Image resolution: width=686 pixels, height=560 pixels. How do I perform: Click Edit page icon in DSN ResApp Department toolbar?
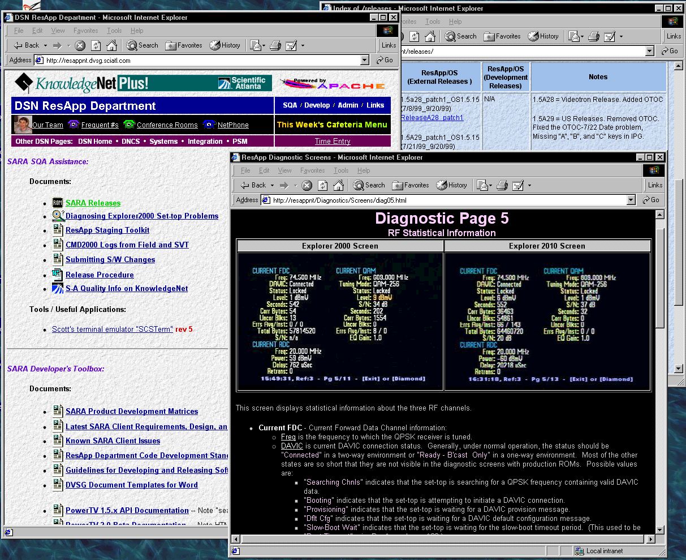click(291, 45)
